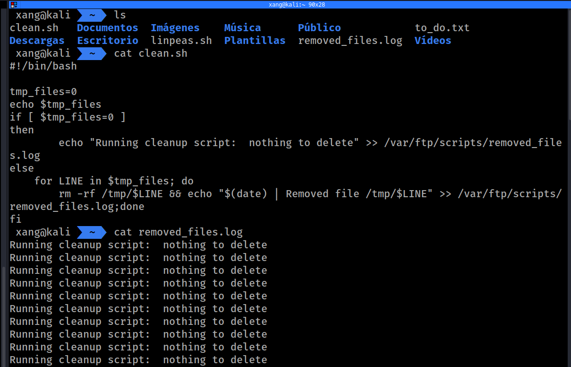This screenshot has width=571, height=367.
Task: Click removed_files.log in the ls output
Action: click(x=350, y=41)
